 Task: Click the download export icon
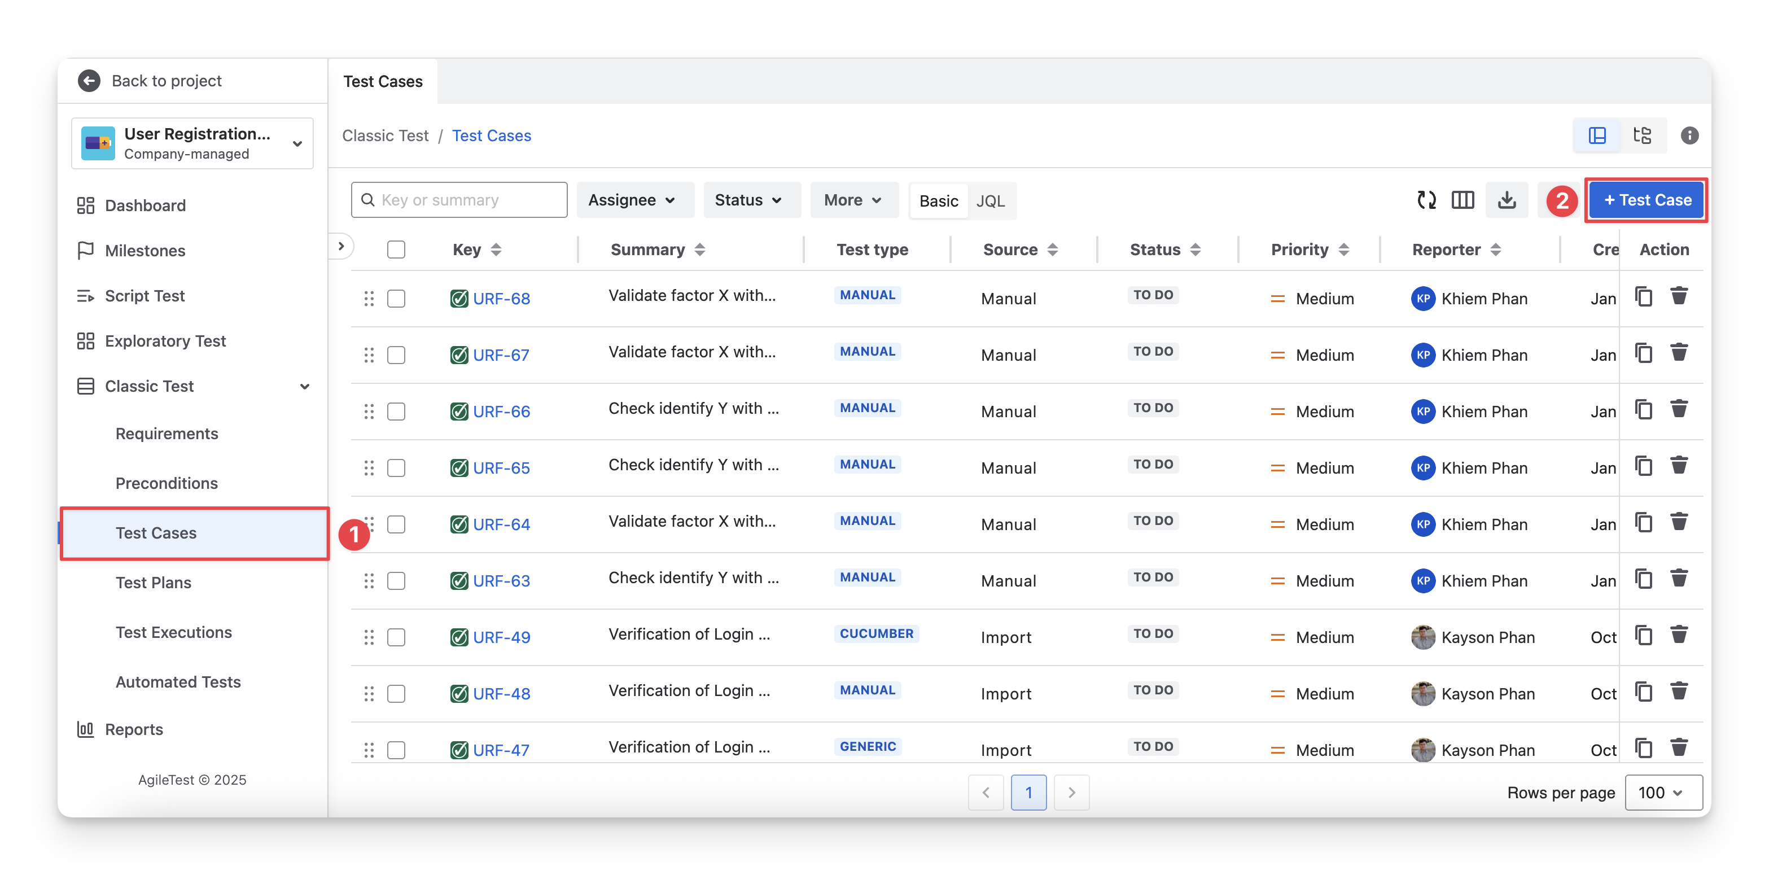tap(1507, 200)
